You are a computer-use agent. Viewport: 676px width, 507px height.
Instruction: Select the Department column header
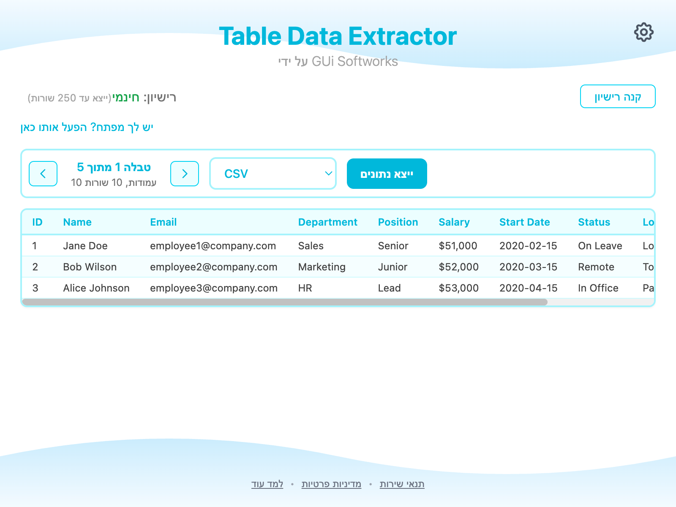[x=327, y=222]
